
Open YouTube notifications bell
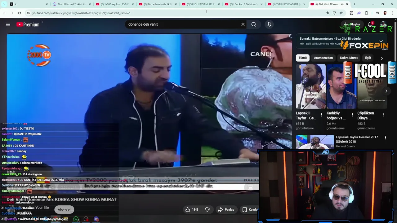click(370, 24)
